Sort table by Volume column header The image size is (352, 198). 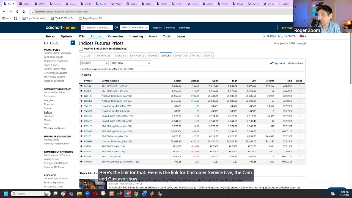click(x=270, y=81)
